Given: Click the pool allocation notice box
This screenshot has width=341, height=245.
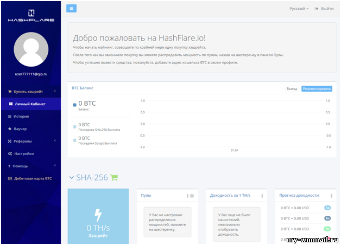Looking at the screenshot, I should tap(167, 222).
